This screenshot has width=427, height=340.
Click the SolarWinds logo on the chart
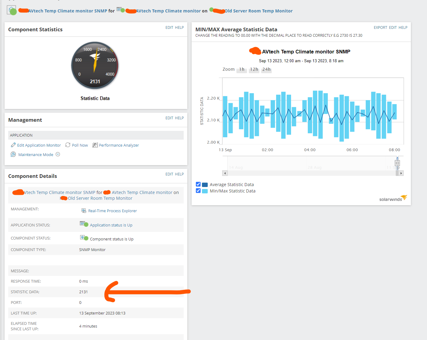[393, 198]
